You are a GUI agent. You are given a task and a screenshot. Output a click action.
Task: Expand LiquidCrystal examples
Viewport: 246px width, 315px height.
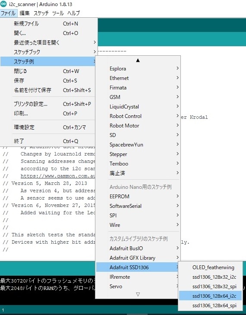pos(138,106)
